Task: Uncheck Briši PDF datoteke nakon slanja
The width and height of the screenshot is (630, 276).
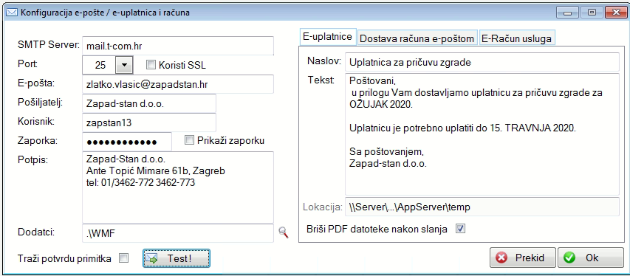Action: click(460, 229)
